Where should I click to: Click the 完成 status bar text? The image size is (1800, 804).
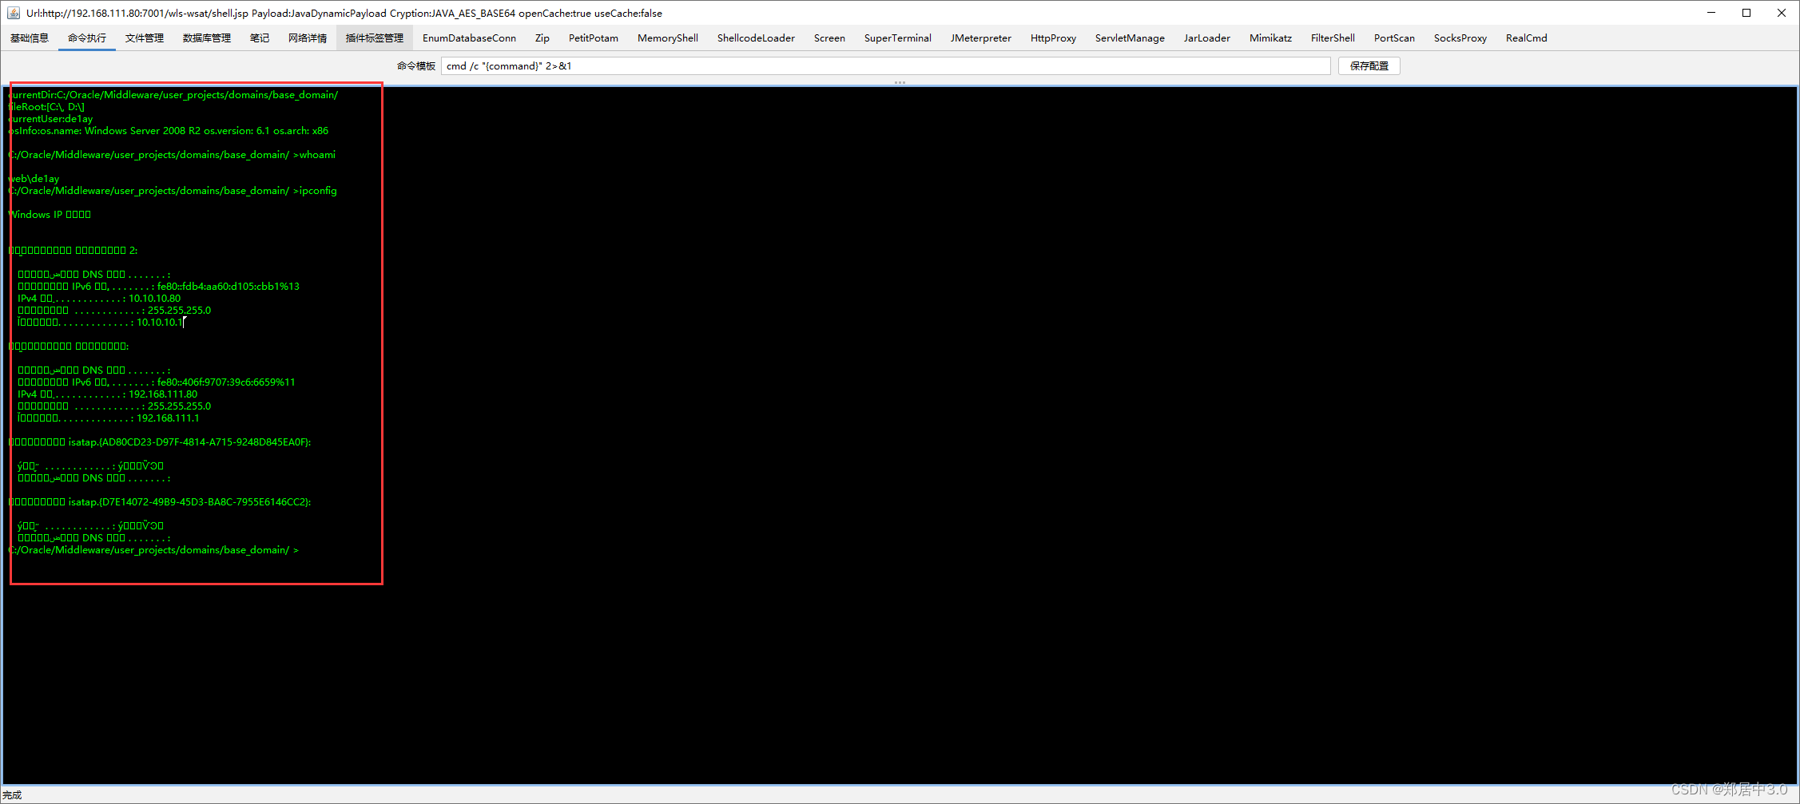12,795
